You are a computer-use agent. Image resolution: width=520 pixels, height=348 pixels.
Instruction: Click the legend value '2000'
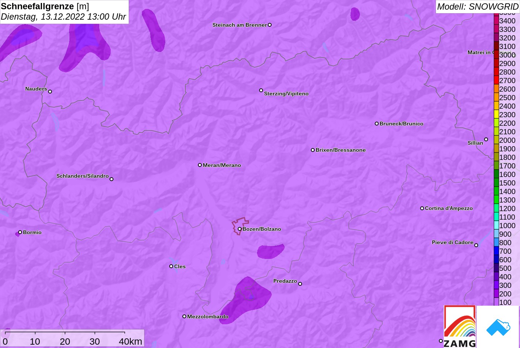507,140
